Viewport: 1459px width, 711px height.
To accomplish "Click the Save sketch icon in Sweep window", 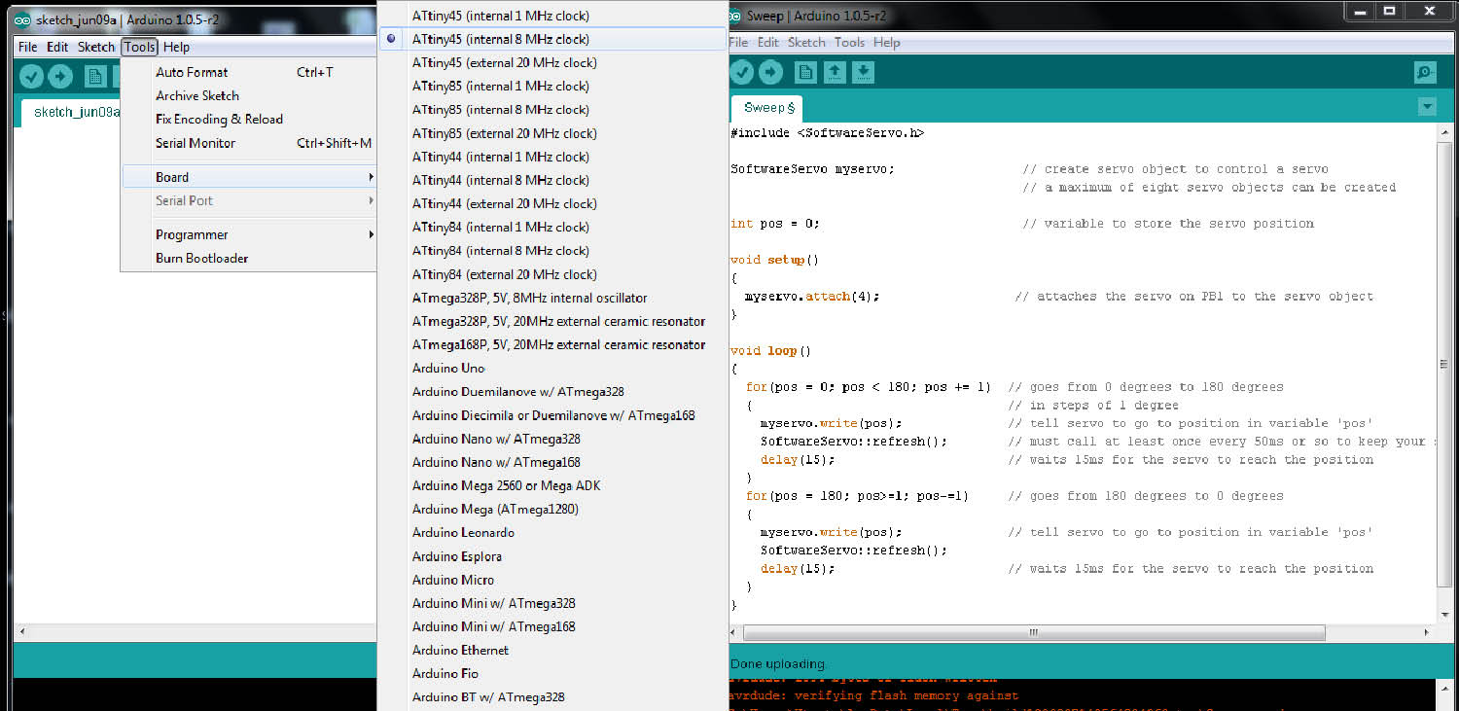I will tap(864, 72).
